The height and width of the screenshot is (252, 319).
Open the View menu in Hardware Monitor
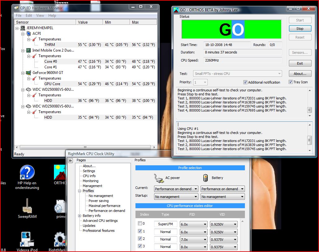click(x=40, y=16)
